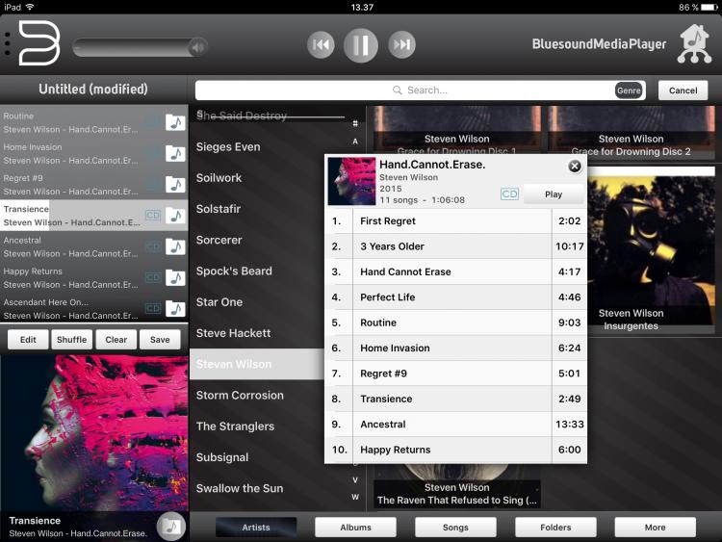Screen dimensions: 722x542
Task: Open artist Sieges Even
Action: click(228, 147)
